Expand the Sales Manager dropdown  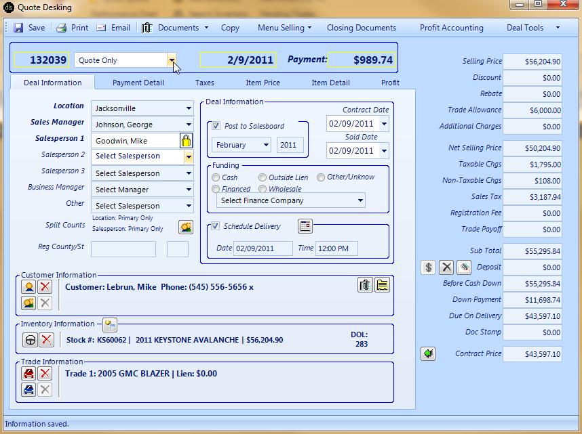click(189, 125)
